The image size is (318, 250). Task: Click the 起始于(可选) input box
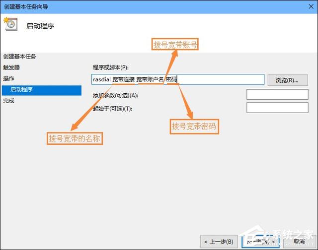277,108
